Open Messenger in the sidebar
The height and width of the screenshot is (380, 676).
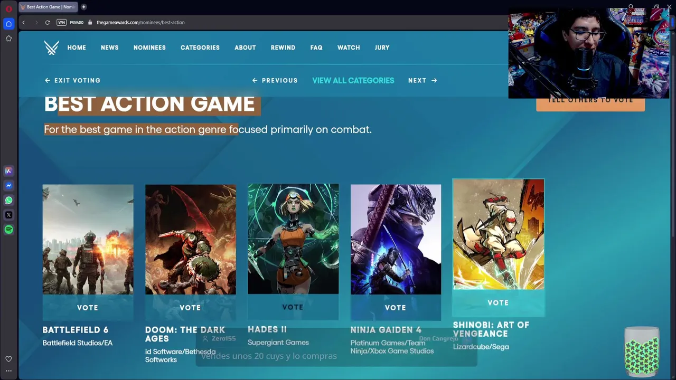(x=8, y=186)
